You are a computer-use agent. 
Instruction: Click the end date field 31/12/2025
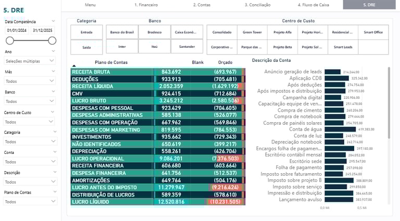pyautogui.click(x=43, y=31)
